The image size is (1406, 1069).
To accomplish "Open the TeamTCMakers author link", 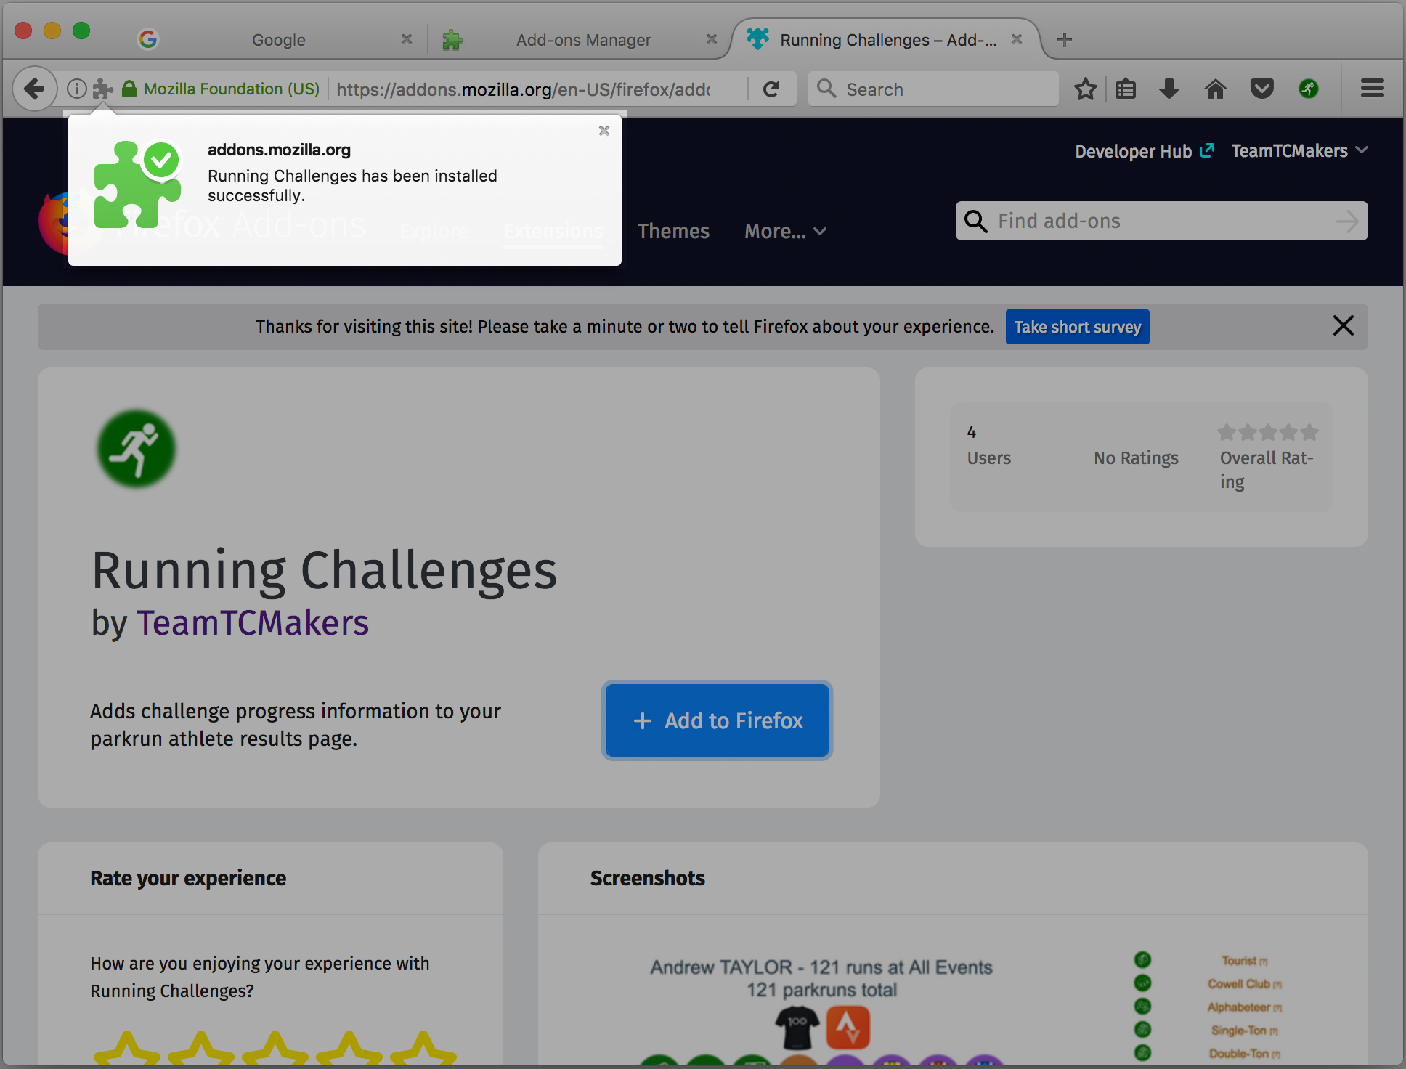I will click(253, 623).
